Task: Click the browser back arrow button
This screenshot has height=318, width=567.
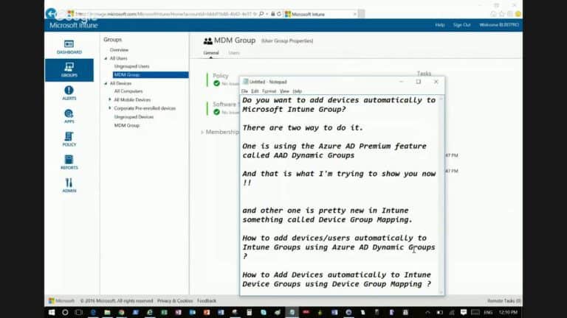Action: [x=53, y=13]
